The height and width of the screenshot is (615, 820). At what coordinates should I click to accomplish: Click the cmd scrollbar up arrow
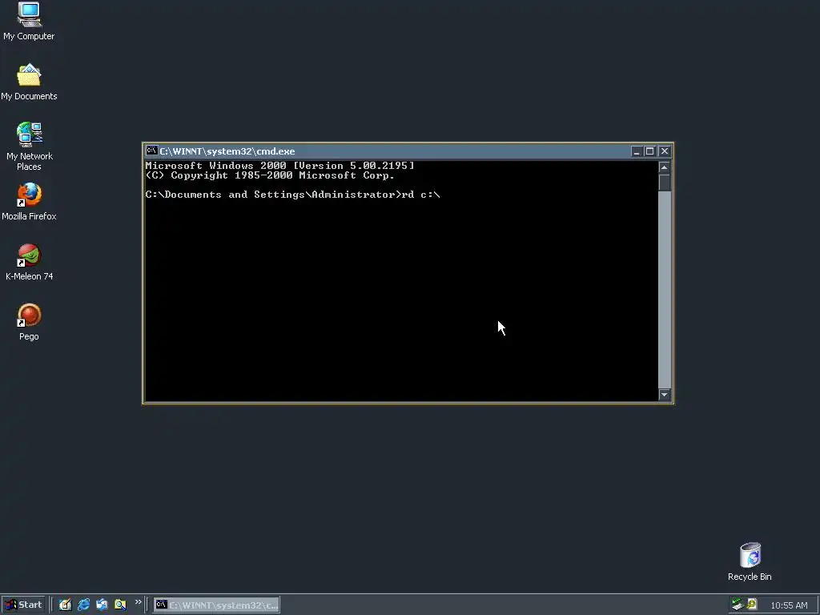tap(665, 167)
